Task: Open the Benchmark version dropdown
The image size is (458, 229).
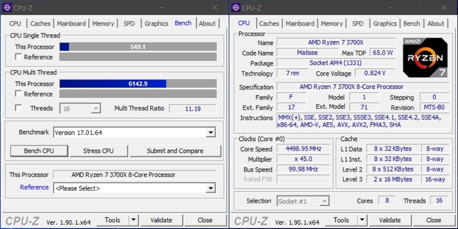Action: pyautogui.click(x=210, y=132)
